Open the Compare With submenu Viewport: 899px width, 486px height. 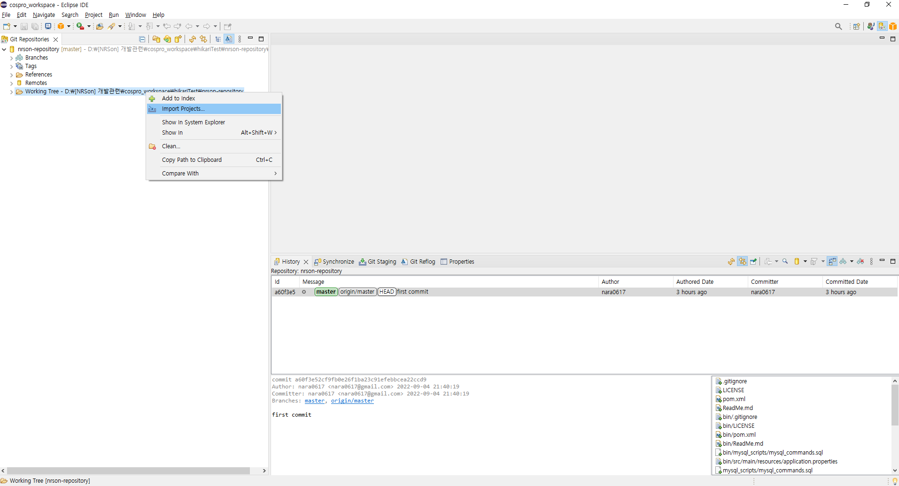click(x=214, y=174)
